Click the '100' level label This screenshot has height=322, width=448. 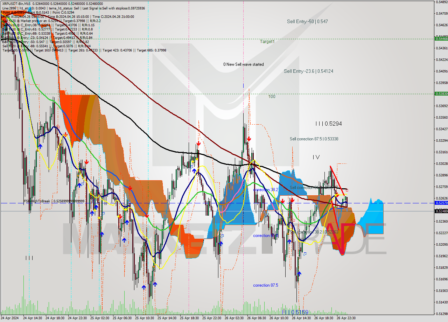(272, 97)
